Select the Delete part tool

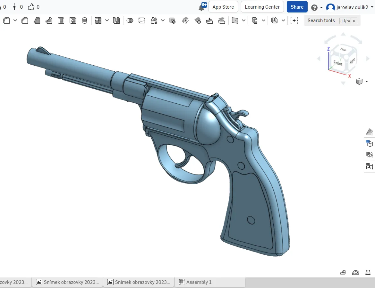tap(173, 20)
